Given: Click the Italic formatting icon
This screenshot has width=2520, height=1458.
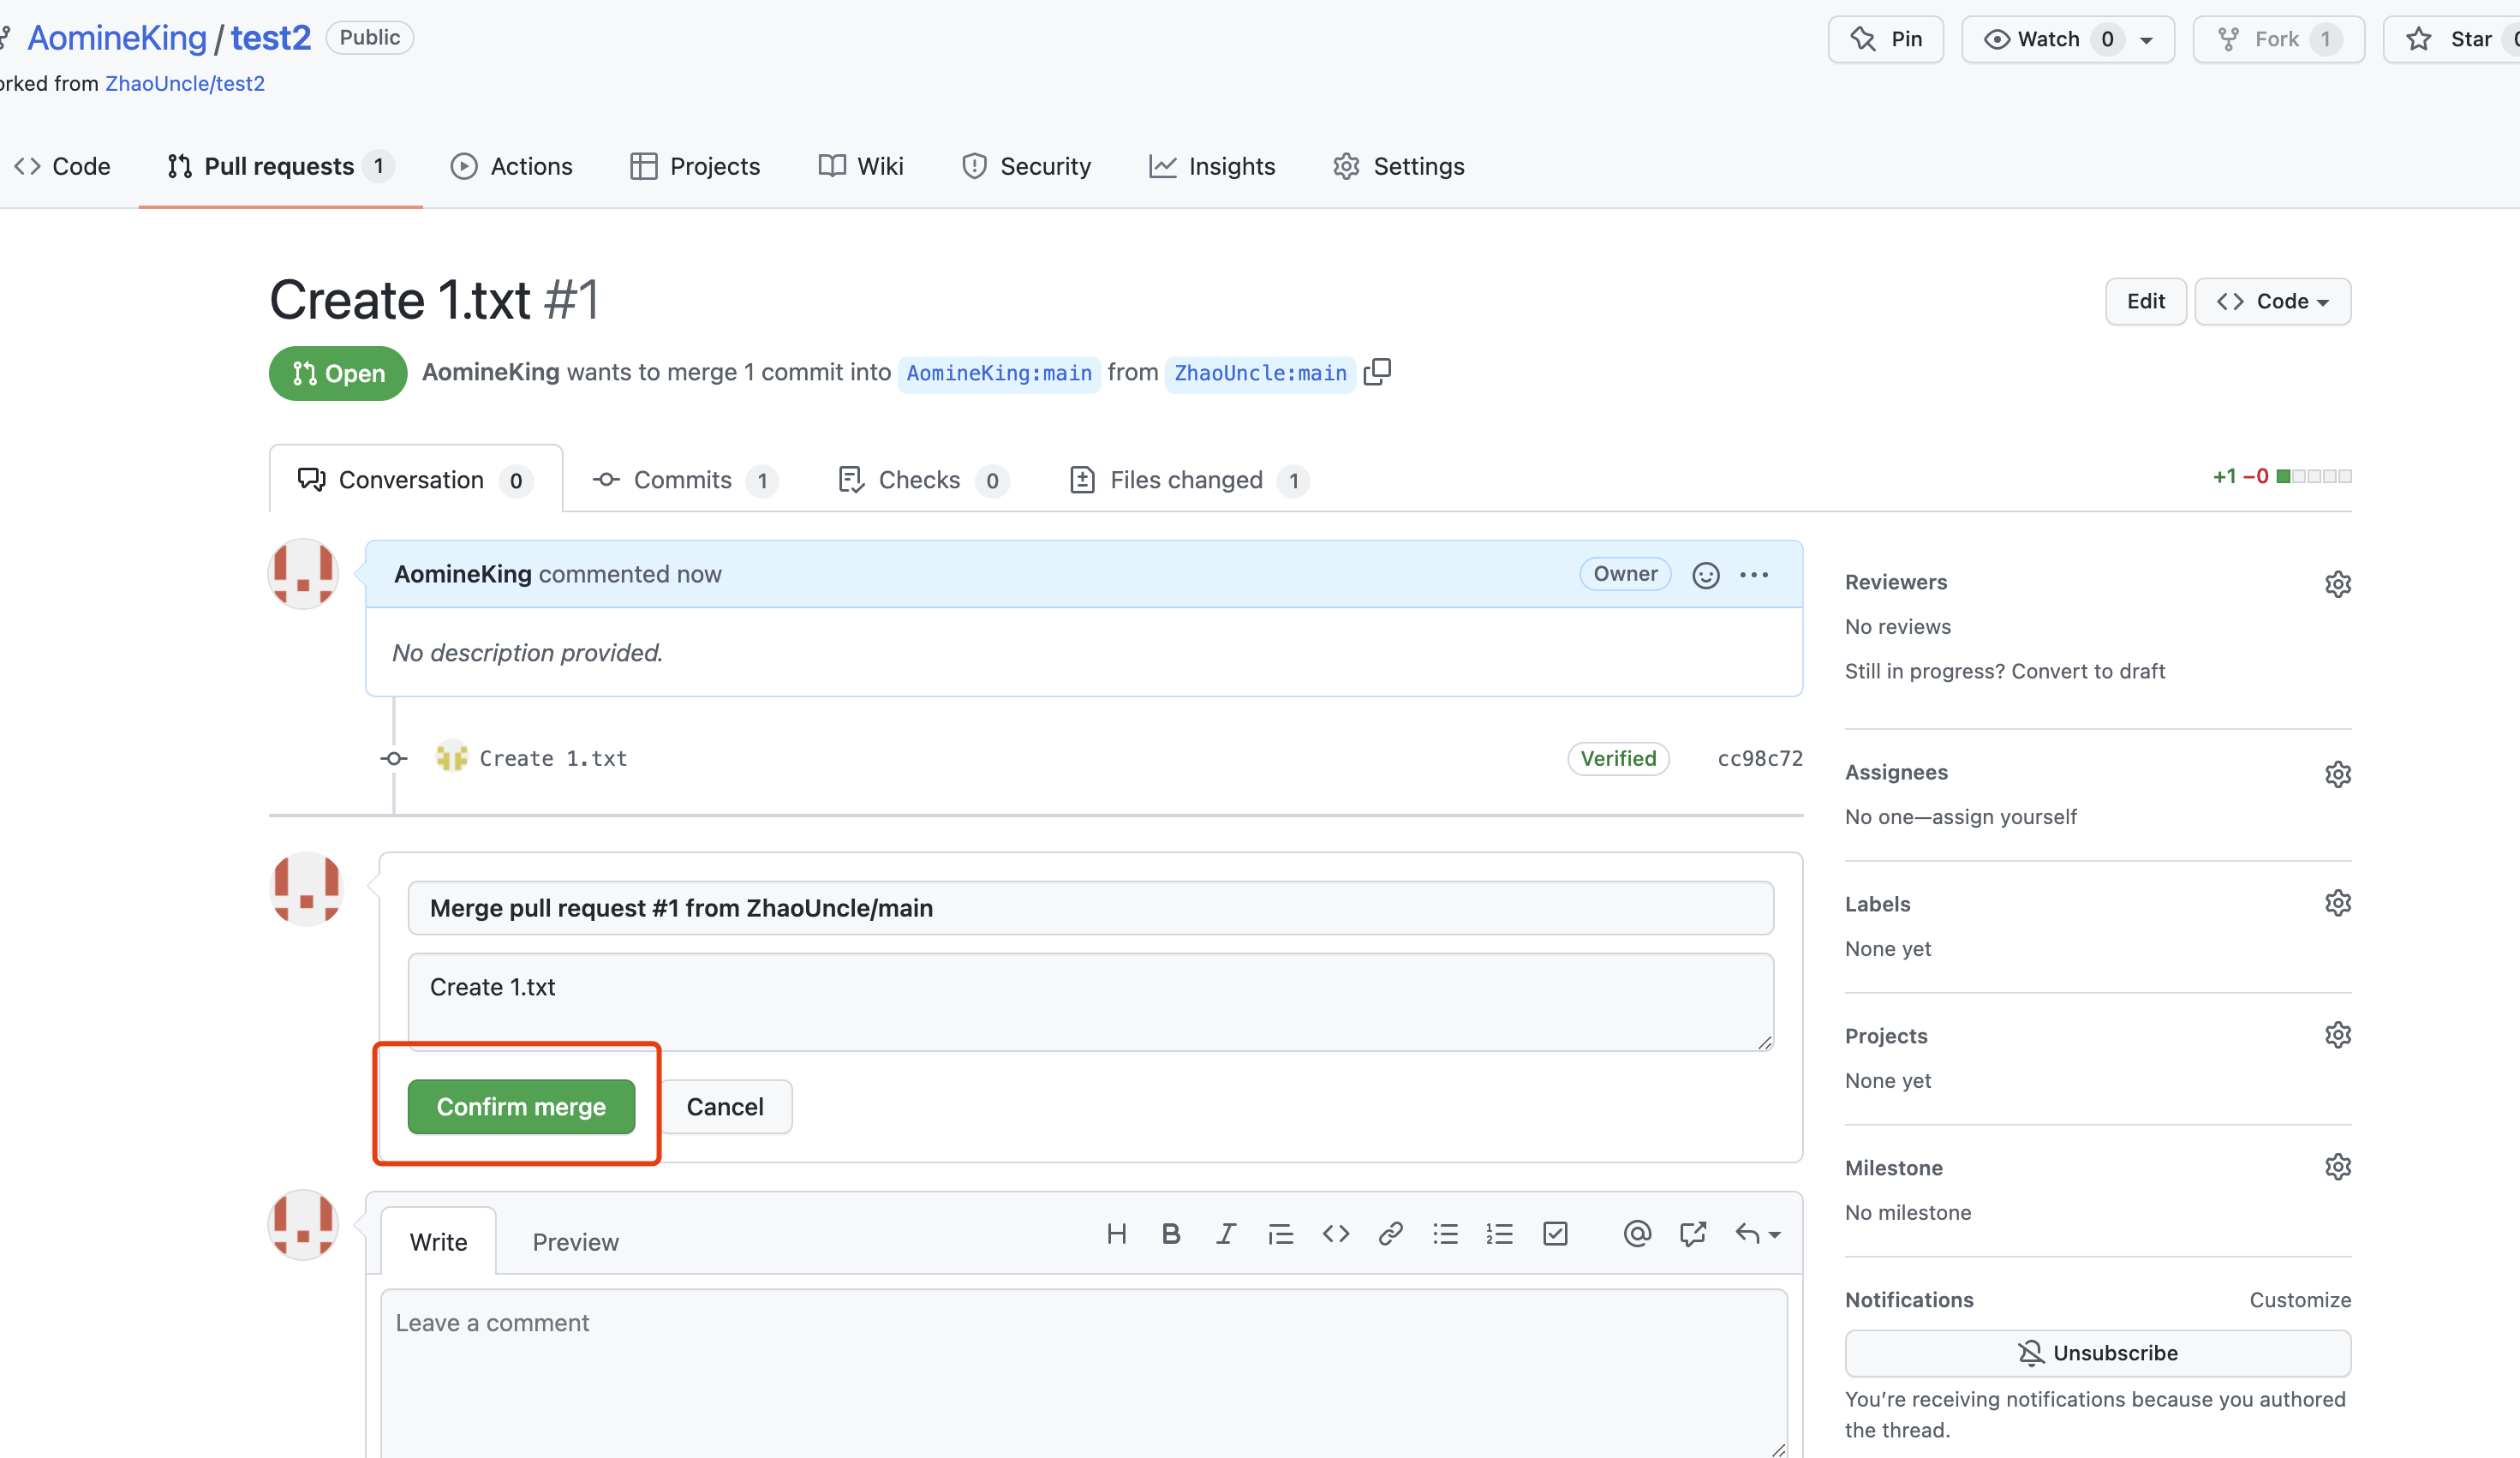Looking at the screenshot, I should pos(1225,1234).
